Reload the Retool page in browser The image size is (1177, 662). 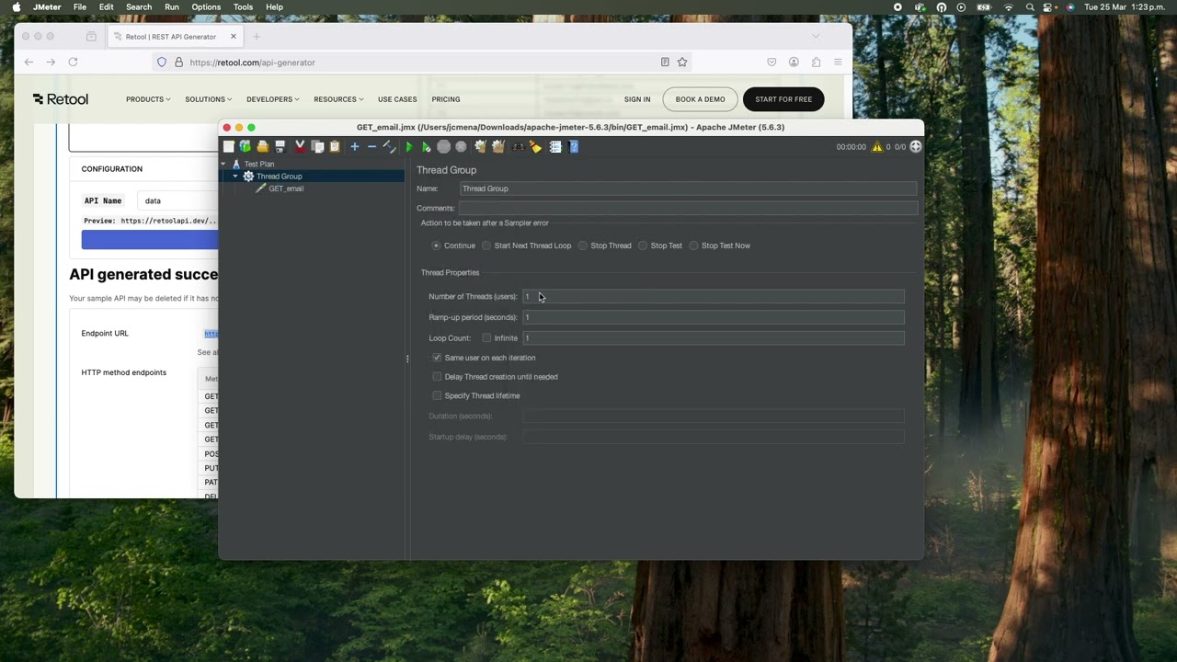tap(73, 63)
